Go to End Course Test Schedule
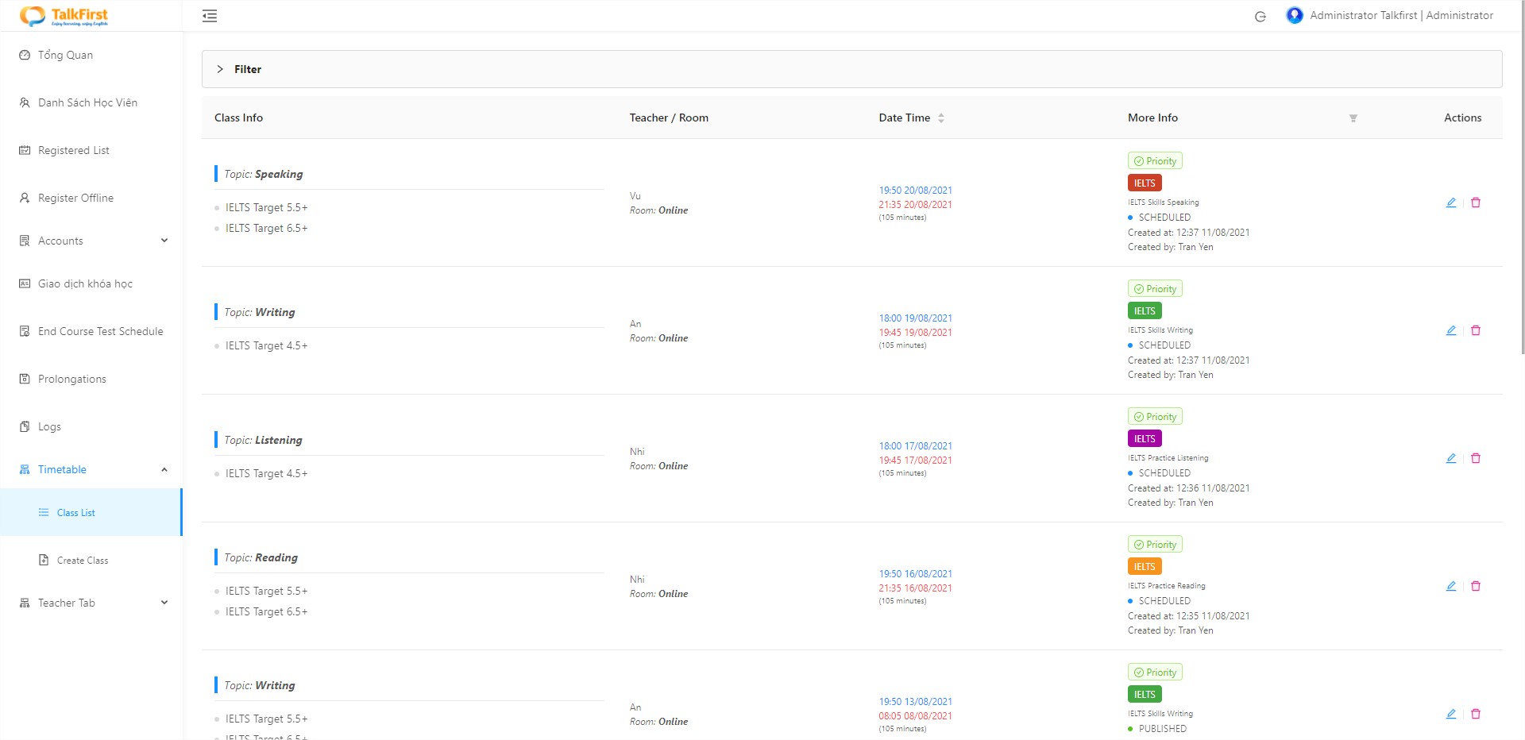Screen dimensions: 1525x740 101,331
